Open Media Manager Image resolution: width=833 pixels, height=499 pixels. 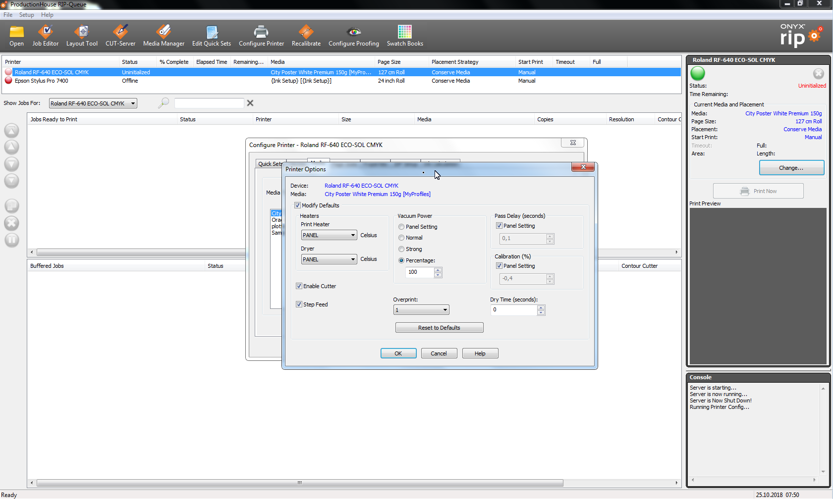click(164, 32)
